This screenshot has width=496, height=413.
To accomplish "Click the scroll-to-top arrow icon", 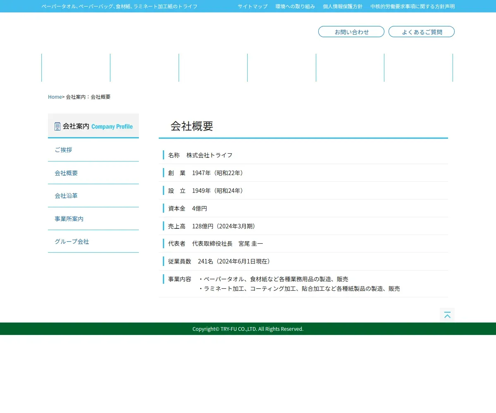I will coord(447,315).
